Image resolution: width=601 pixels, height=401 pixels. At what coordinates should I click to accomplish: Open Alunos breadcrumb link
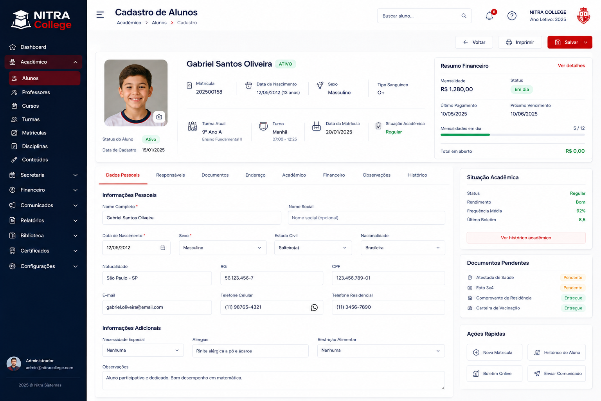click(x=159, y=23)
